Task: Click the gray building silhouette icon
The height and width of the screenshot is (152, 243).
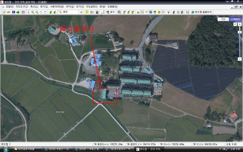Action: pos(138,12)
